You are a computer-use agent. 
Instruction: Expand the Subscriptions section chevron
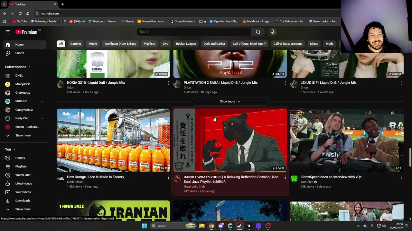30,67
